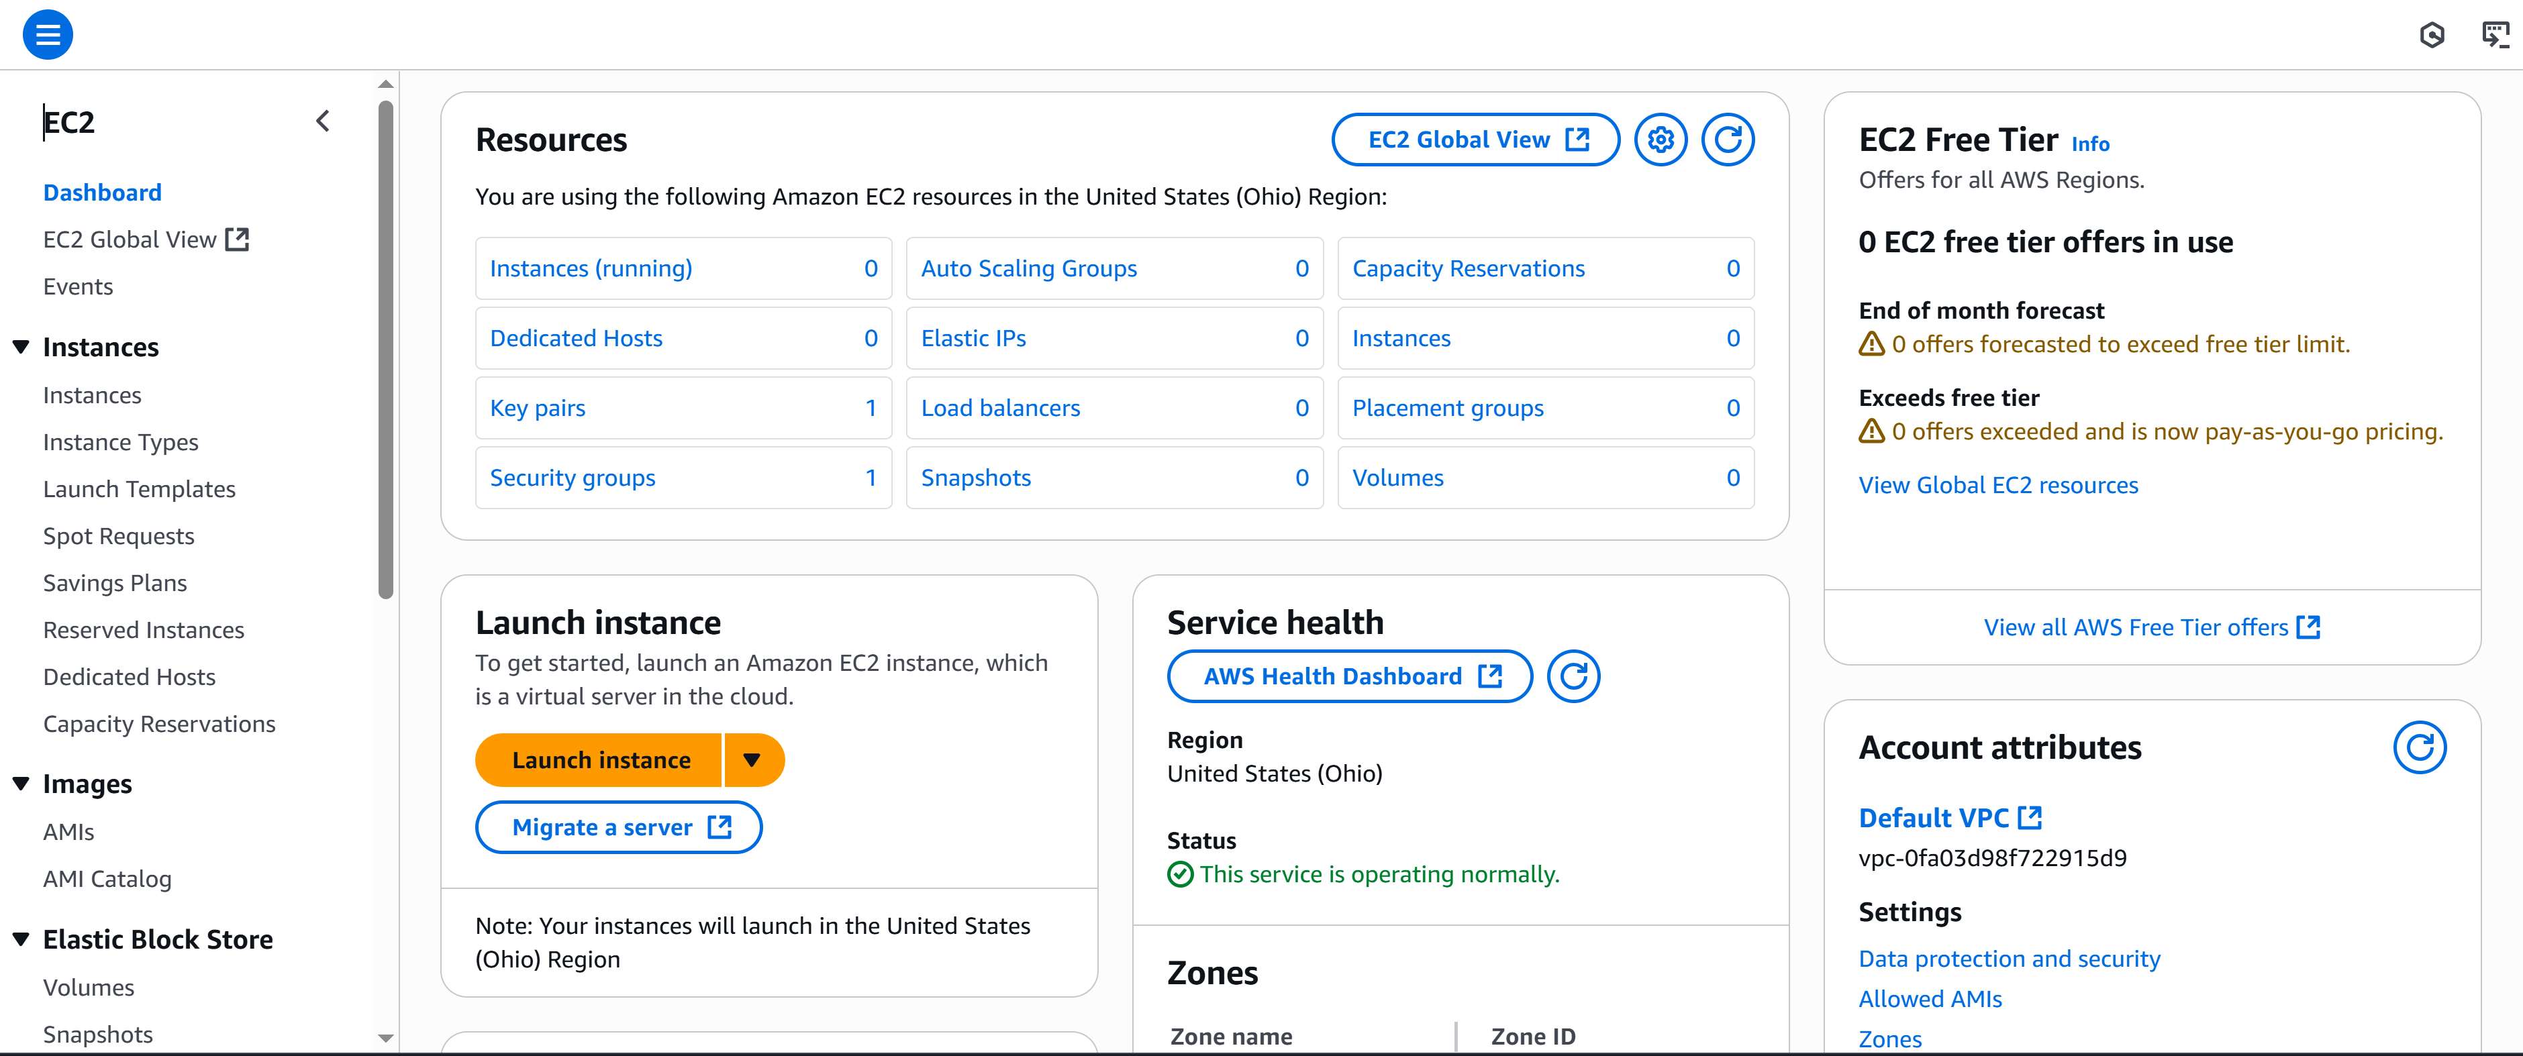Select Instance Types in the sidebar
The height and width of the screenshot is (1056, 2523).
coord(120,442)
